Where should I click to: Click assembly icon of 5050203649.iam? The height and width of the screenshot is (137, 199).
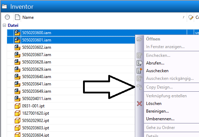18,91
